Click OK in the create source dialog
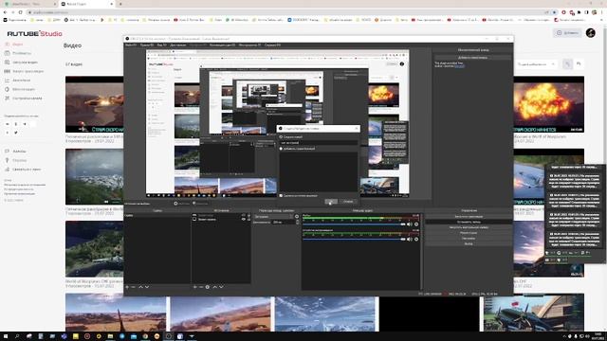Image resolution: width=607 pixels, height=341 pixels. pyautogui.click(x=331, y=202)
